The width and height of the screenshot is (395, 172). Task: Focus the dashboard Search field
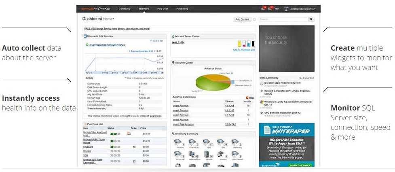coord(284,19)
